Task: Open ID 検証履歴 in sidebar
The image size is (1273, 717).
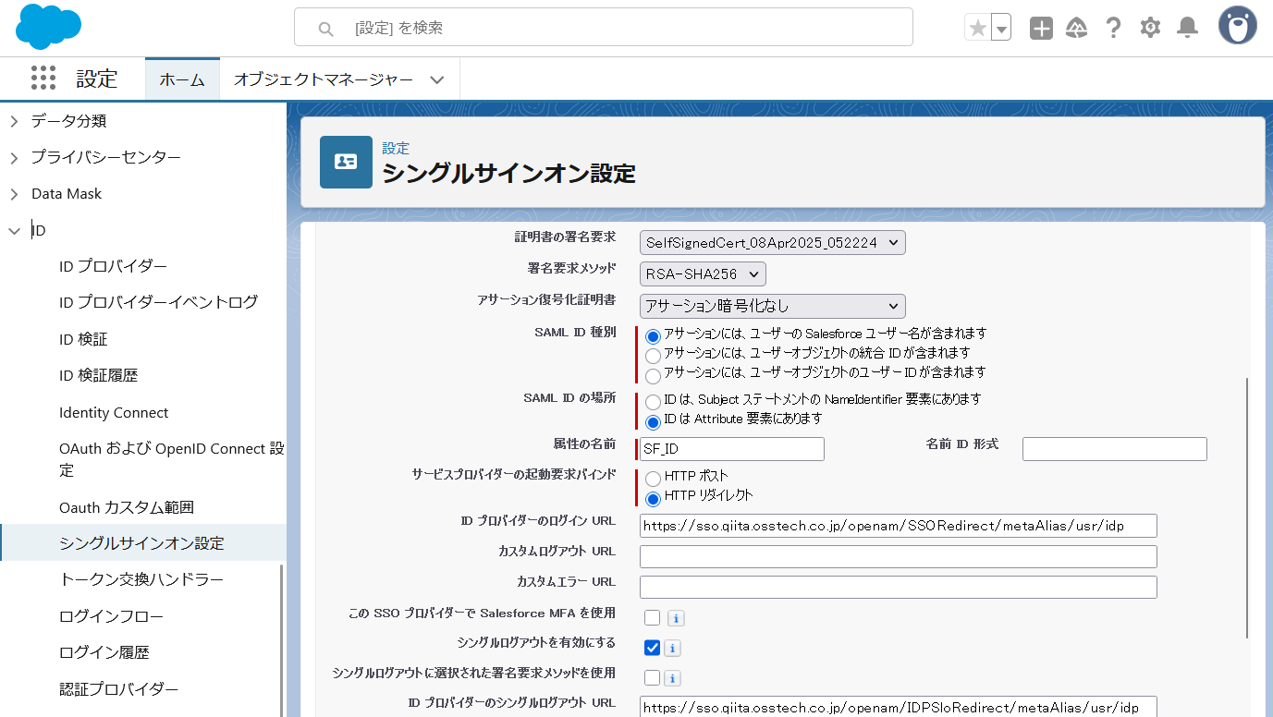Action: coord(98,375)
